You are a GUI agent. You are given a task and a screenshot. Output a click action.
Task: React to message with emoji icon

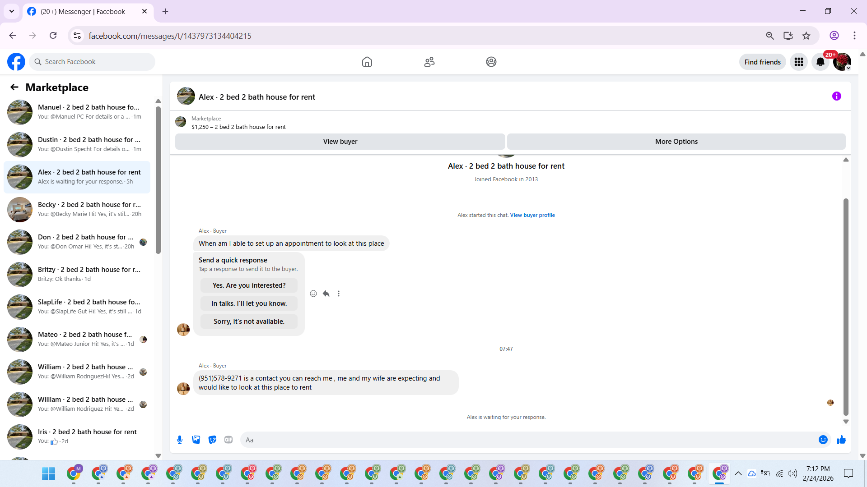(313, 294)
